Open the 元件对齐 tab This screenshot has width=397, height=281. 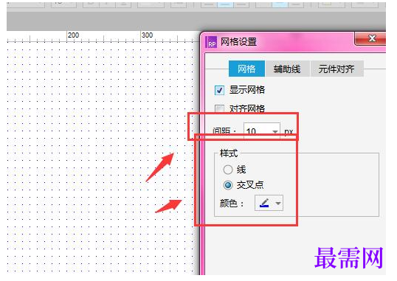point(336,69)
